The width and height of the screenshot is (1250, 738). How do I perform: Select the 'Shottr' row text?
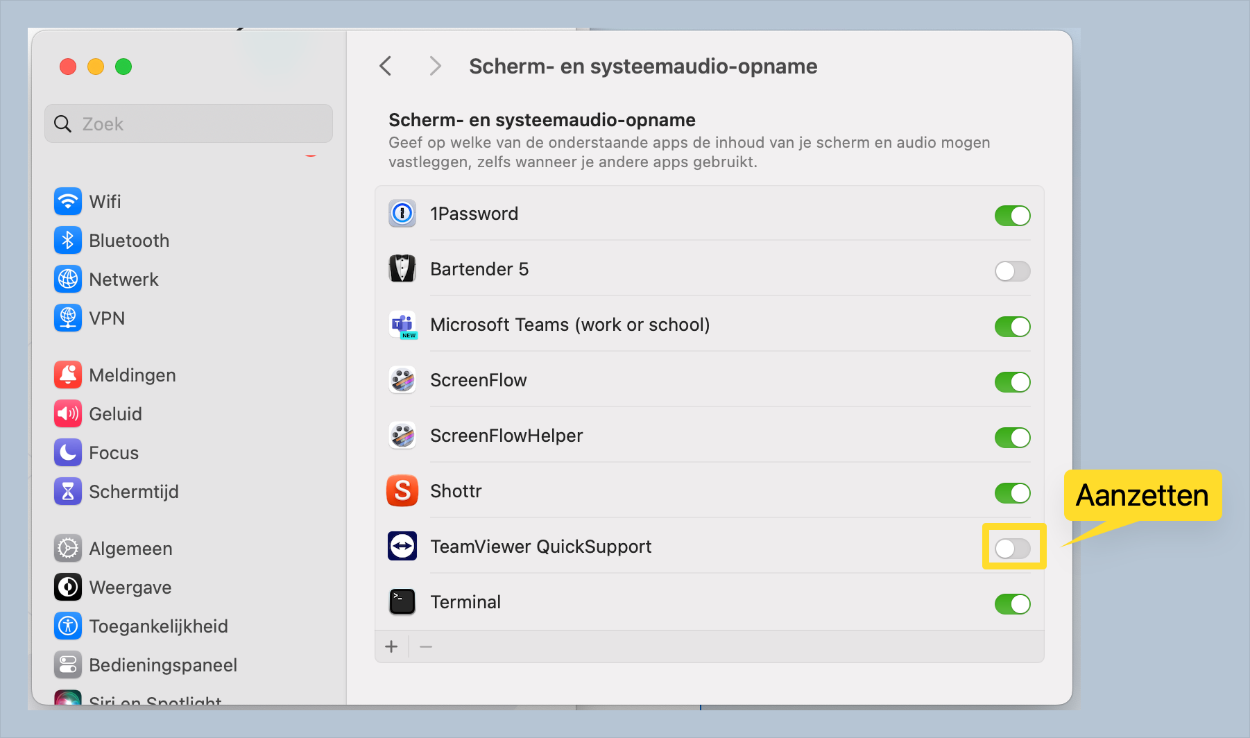coord(456,491)
